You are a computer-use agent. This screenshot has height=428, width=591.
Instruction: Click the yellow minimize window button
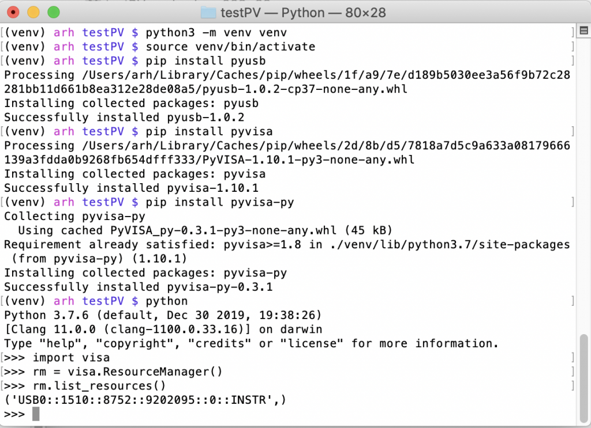coord(33,13)
